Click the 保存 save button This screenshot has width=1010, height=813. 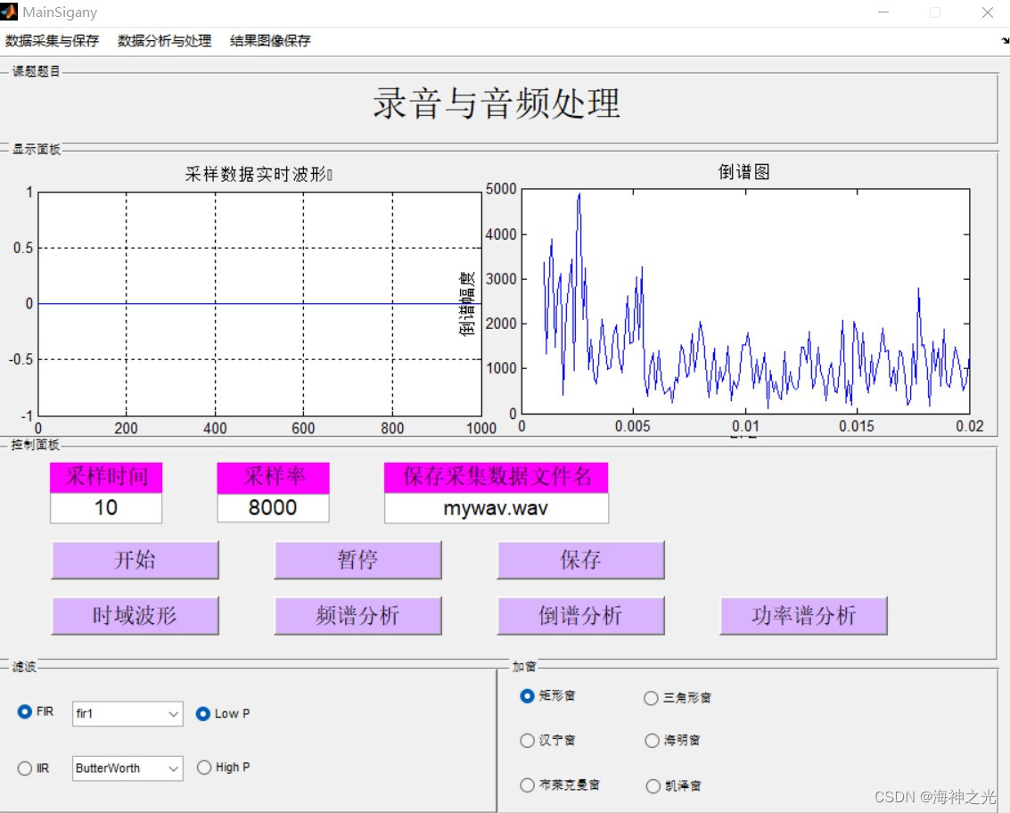click(x=581, y=560)
